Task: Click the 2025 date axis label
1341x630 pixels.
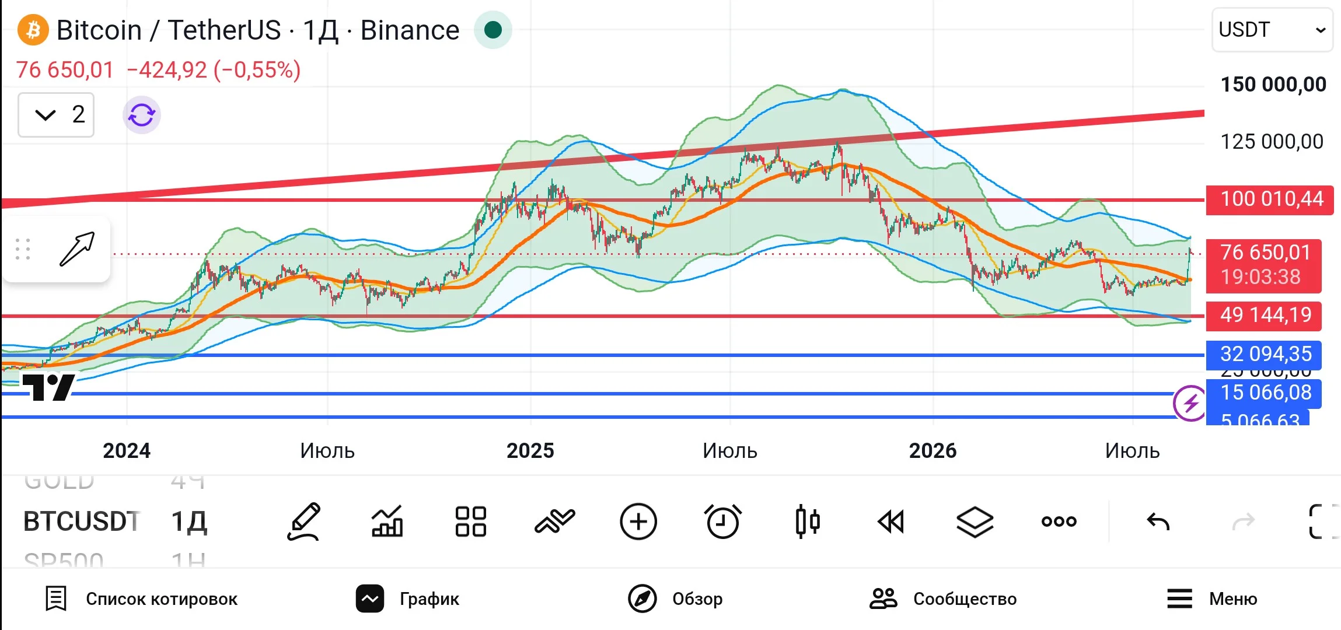Action: [x=530, y=451]
